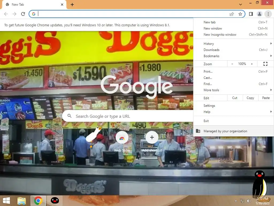Increase zoom with the plus button
The width and height of the screenshot is (274, 206).
[252, 64]
